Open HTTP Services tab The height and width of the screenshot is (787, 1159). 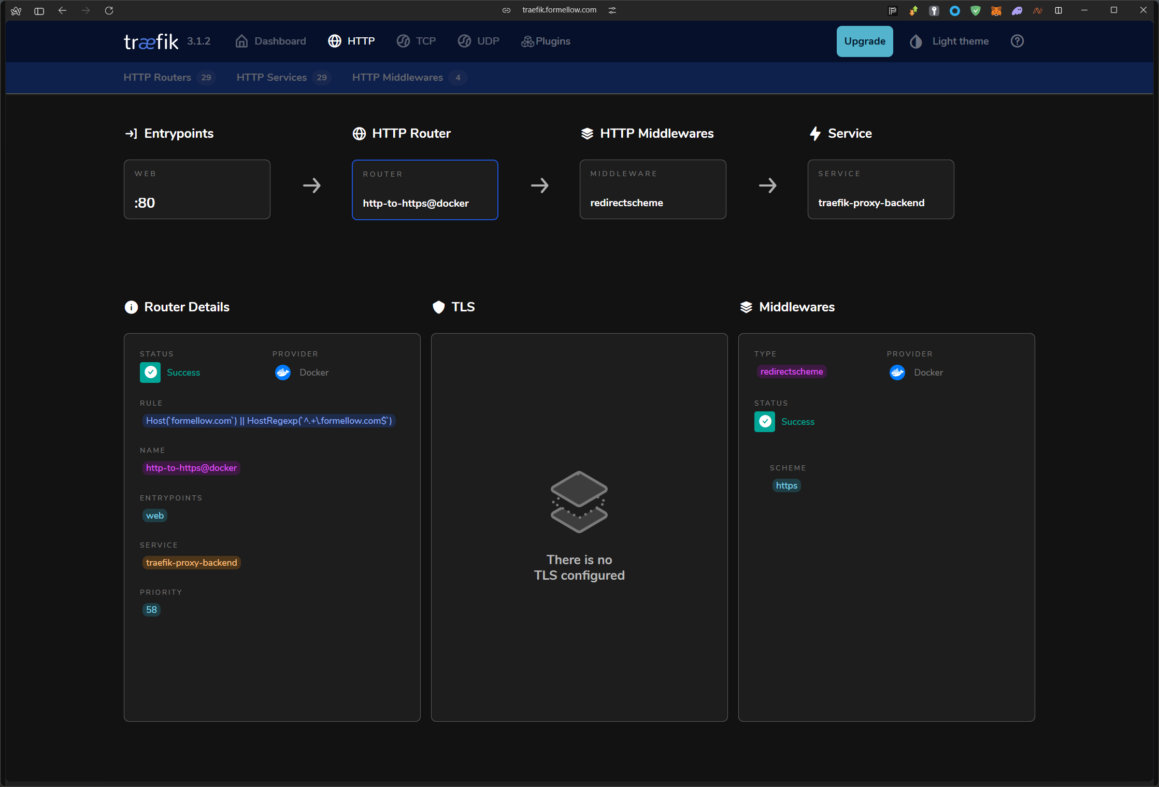(284, 78)
